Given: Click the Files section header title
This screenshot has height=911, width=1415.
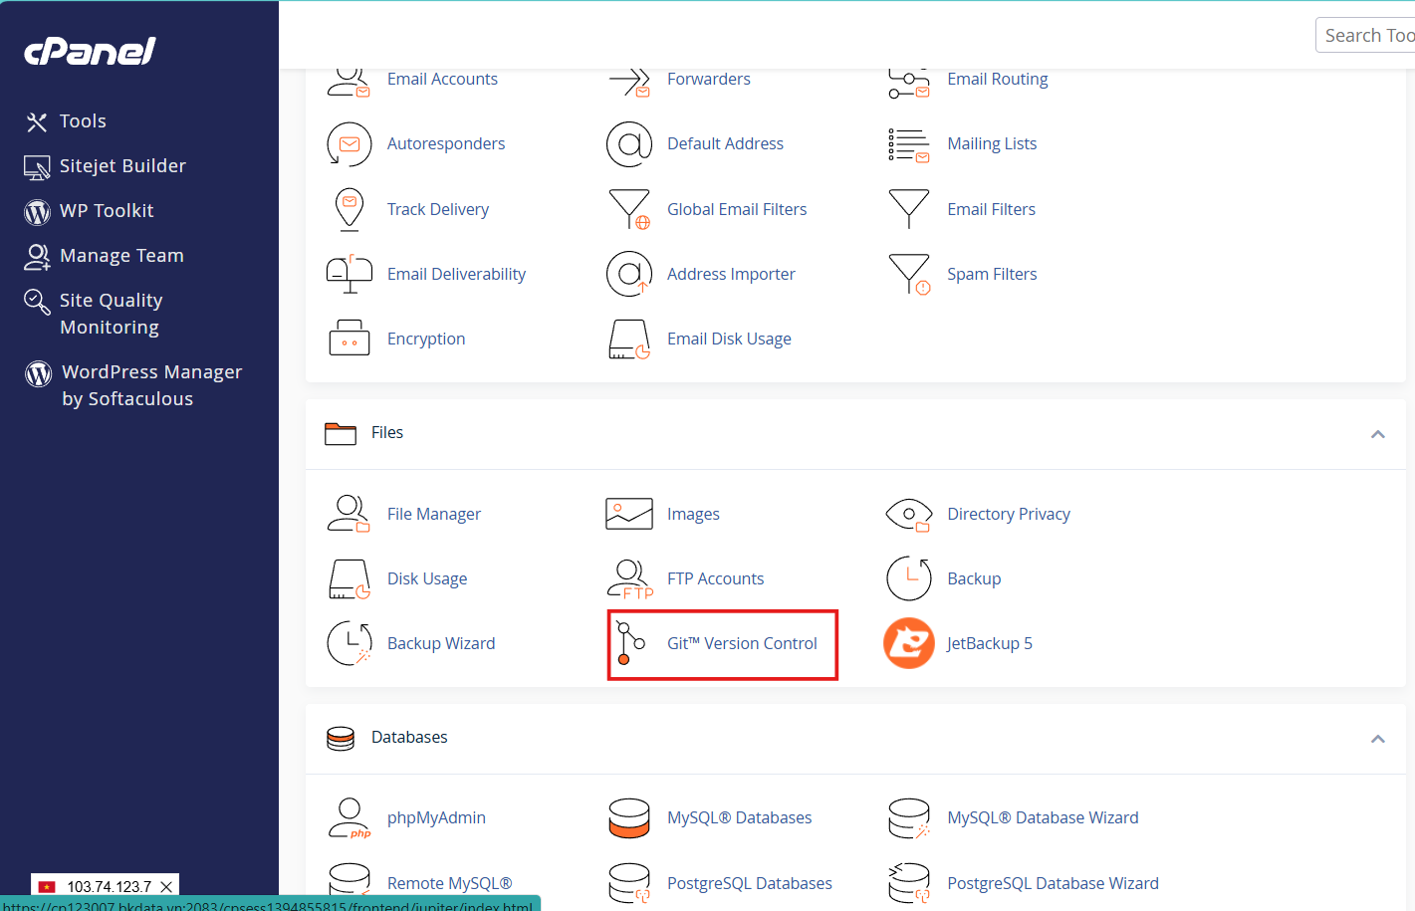Looking at the screenshot, I should click(x=387, y=432).
